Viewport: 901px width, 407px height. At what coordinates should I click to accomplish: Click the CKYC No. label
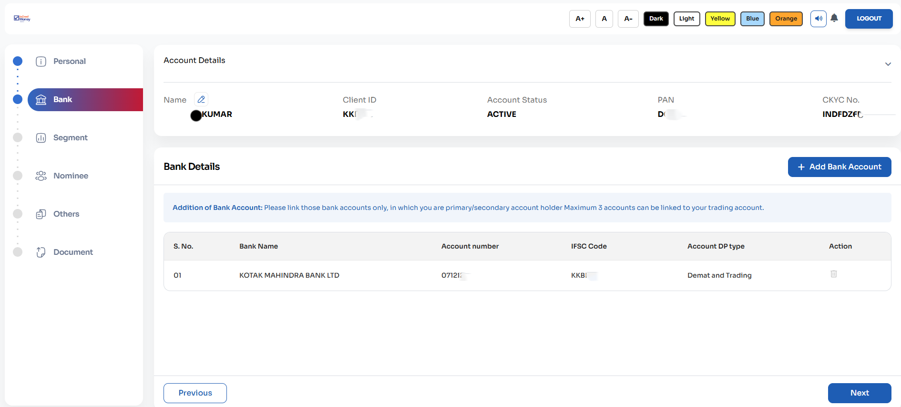(841, 100)
